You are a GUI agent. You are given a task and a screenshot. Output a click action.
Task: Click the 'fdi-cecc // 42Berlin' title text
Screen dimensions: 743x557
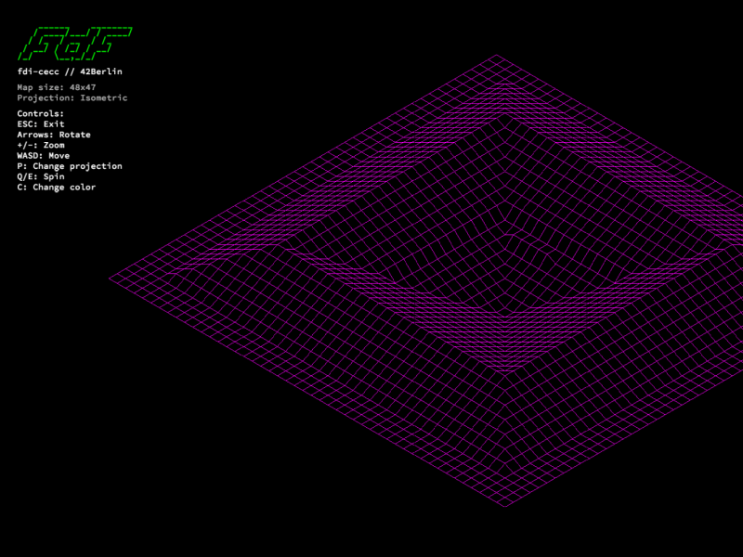coord(70,71)
